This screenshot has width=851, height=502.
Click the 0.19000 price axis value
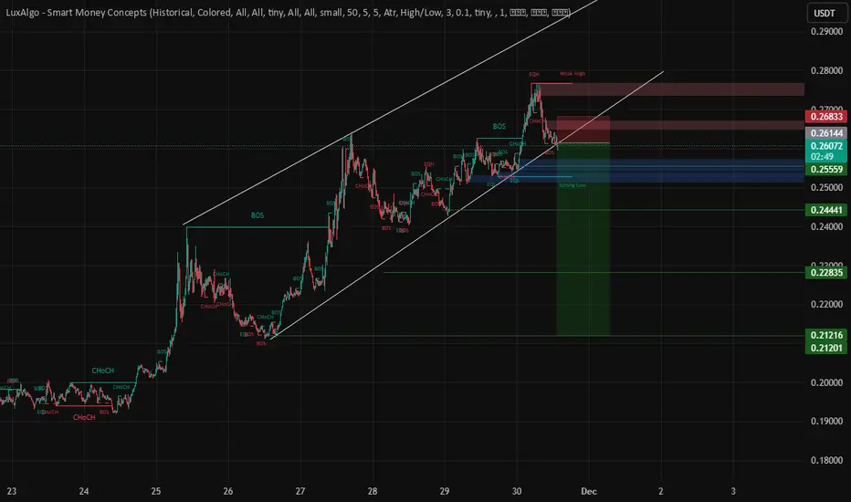click(x=826, y=421)
